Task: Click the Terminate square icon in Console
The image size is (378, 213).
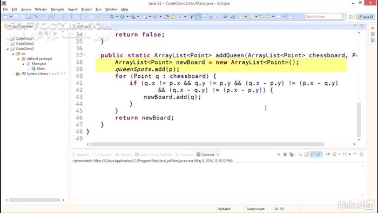Action: pyautogui.click(x=279, y=155)
